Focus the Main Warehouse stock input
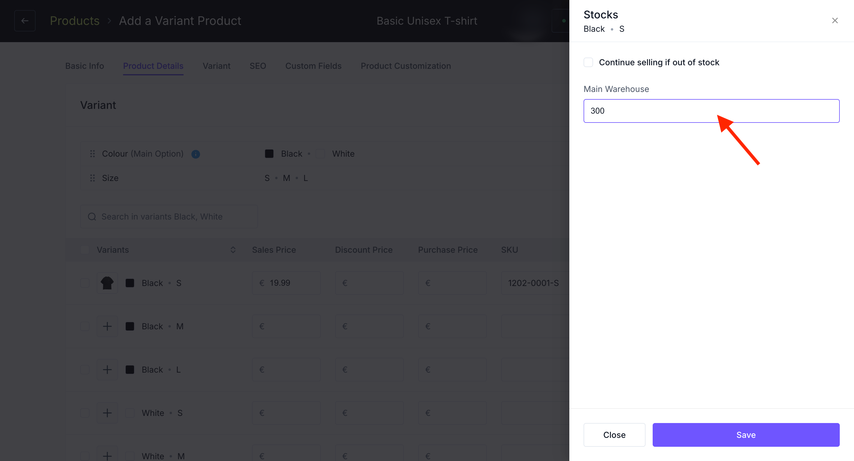This screenshot has width=854, height=461. [x=711, y=111]
